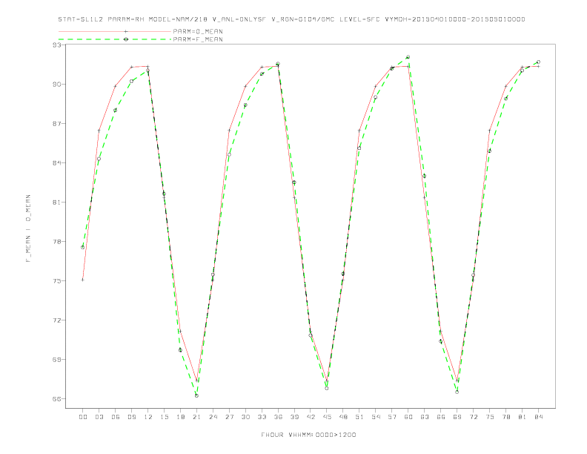
Task: Click the 78 x-axis hour label
Action: [506, 417]
